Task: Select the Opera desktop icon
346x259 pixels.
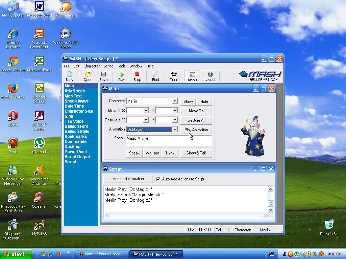Action: [13, 118]
